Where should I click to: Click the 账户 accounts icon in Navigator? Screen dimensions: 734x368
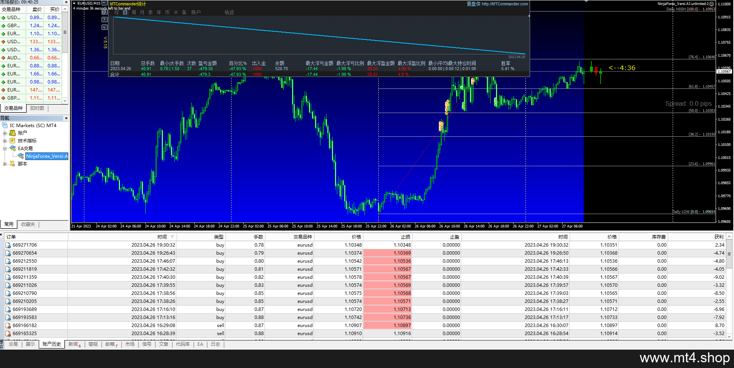coord(12,133)
